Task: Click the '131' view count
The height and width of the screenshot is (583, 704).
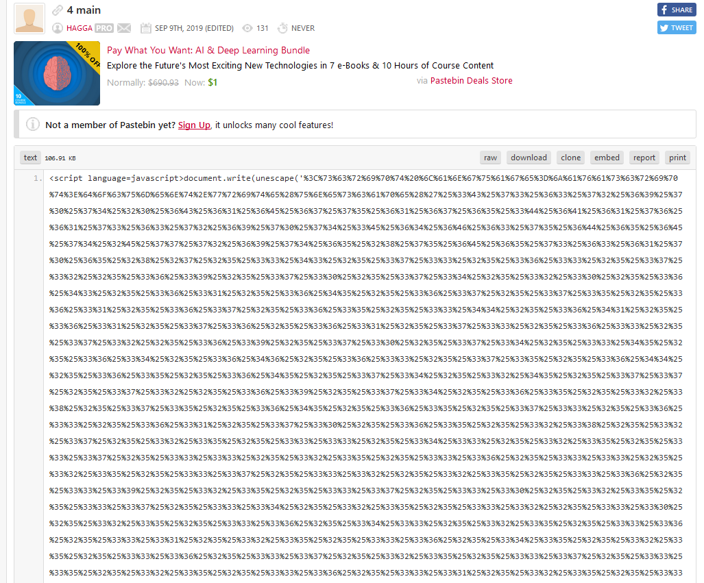Action: pos(263,28)
